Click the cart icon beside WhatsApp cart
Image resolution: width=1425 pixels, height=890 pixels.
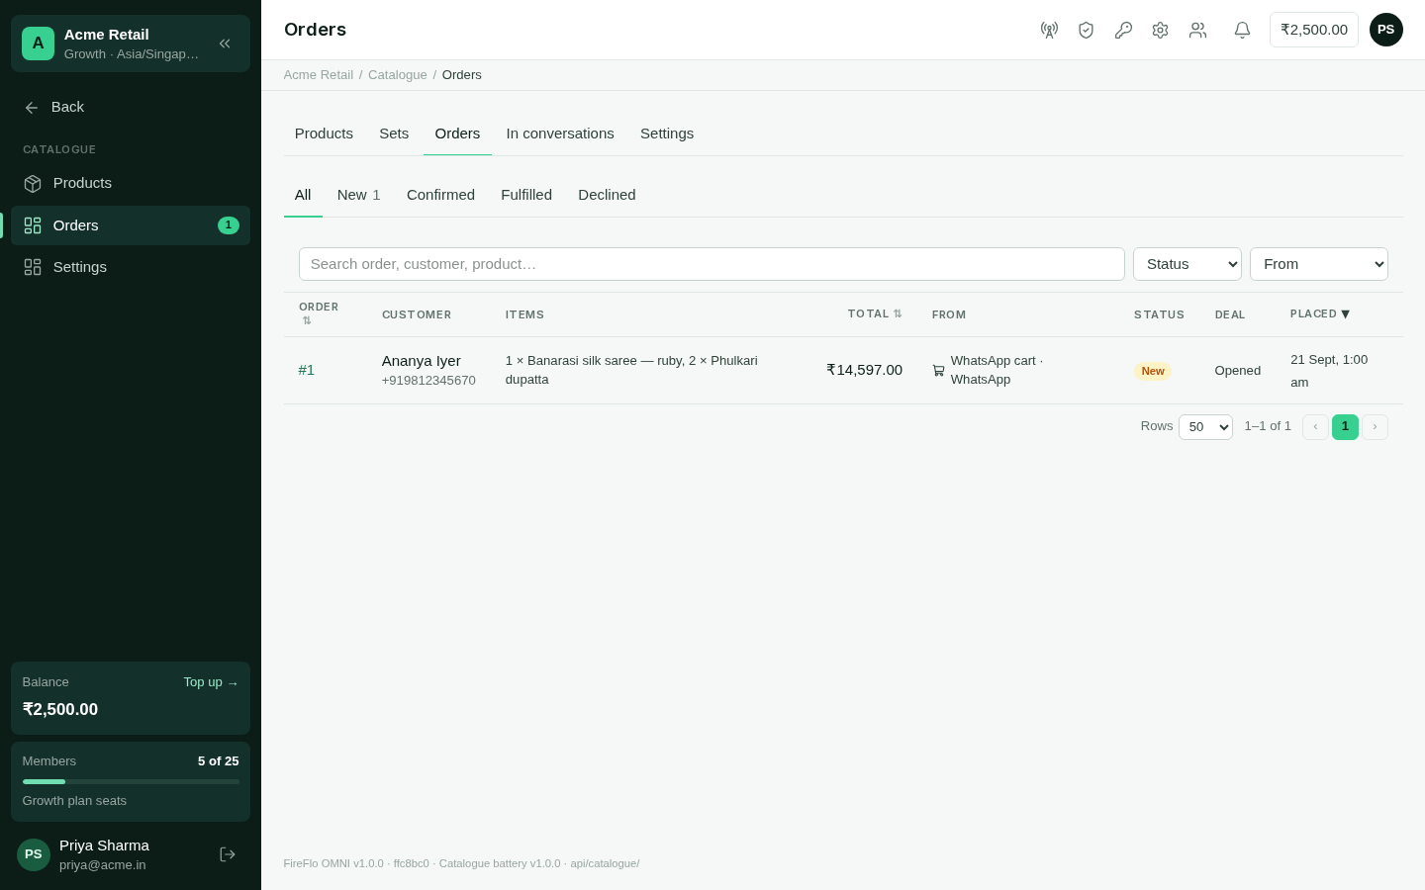938,371
